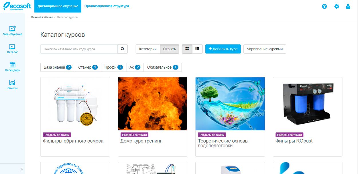The height and width of the screenshot is (174, 358).
Task: Open the Фильтры обратного осмоса course image
Action: tap(75, 104)
